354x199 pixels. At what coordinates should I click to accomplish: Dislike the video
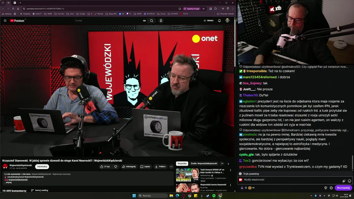[116, 167]
